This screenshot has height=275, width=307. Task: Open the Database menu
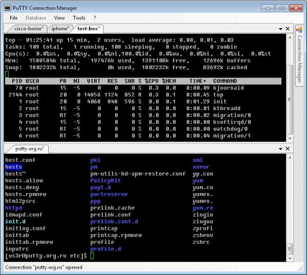click(36, 18)
